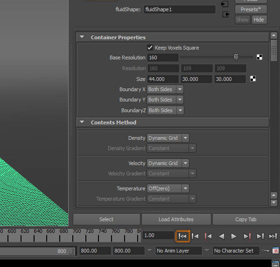Screen dimensions: 280x267
Task: Play the animation forwards
Action: click(x=234, y=236)
